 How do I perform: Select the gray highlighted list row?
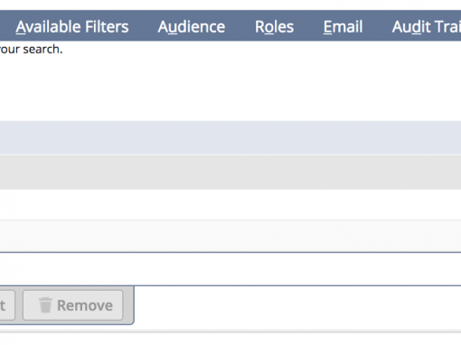230,172
